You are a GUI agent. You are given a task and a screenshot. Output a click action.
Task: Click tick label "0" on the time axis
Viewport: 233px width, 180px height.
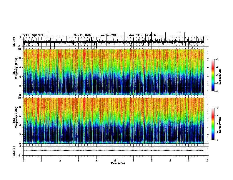tap(23, 161)
